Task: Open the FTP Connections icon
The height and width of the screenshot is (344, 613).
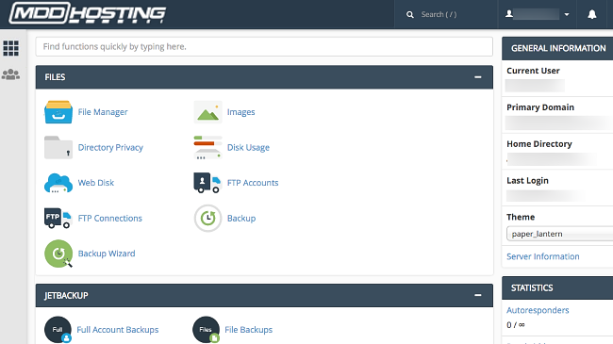Action: [58, 218]
